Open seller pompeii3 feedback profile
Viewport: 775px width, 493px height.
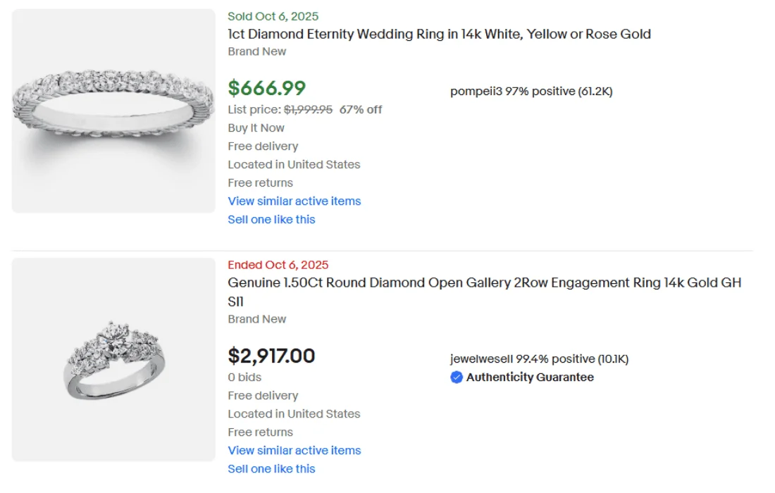pyautogui.click(x=531, y=92)
